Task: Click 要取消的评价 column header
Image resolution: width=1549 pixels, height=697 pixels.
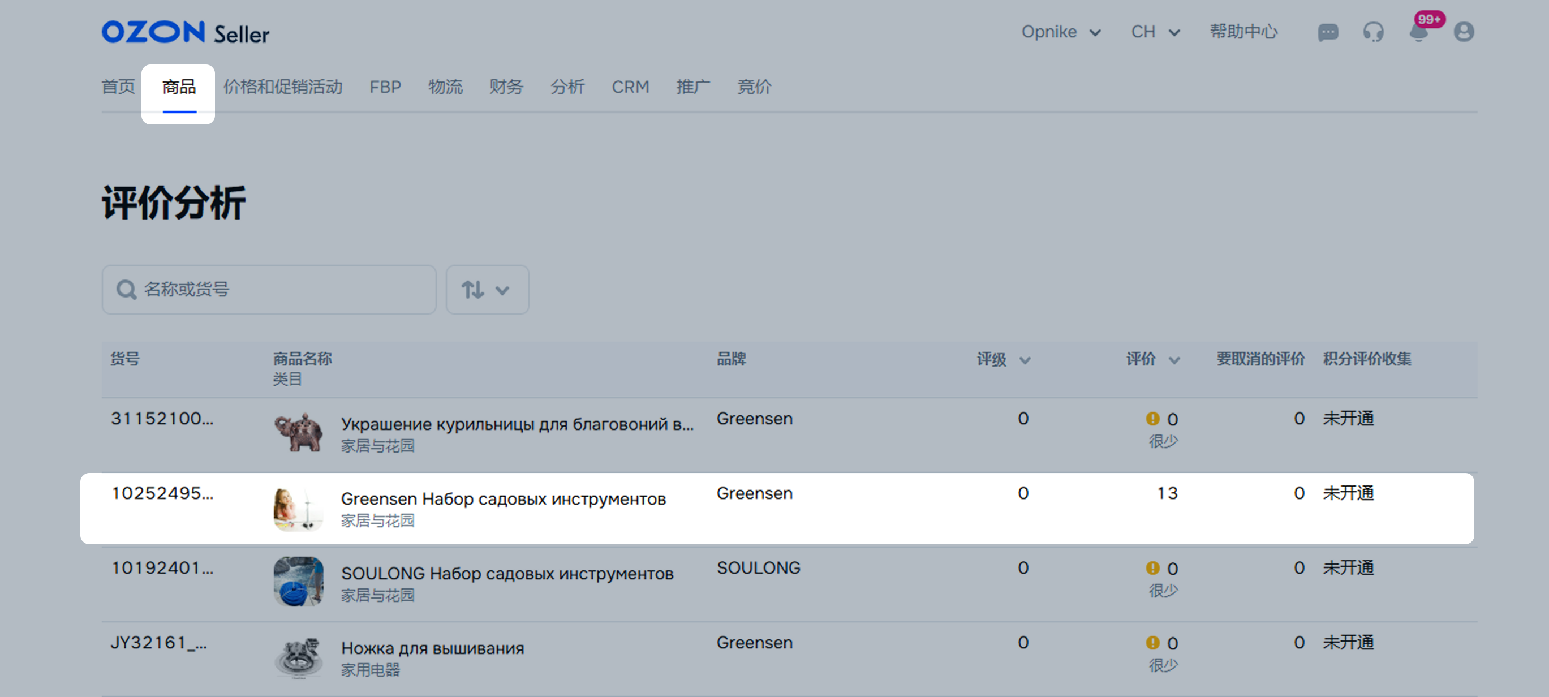Action: click(1260, 359)
